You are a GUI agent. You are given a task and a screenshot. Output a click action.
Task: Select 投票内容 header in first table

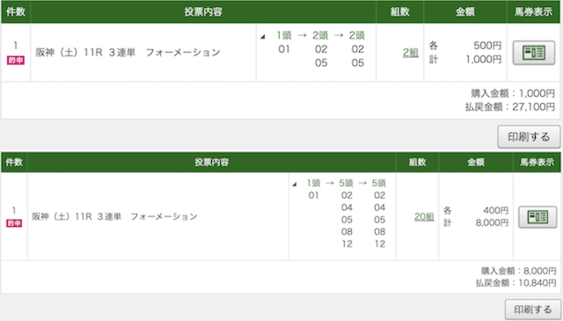pos(203,11)
